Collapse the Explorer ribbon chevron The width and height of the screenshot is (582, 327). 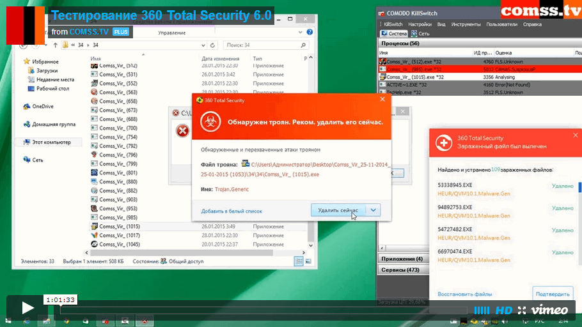[301, 33]
